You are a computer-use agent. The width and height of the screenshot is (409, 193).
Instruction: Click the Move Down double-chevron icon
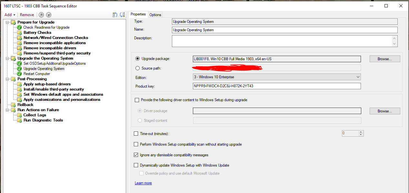[49, 15]
